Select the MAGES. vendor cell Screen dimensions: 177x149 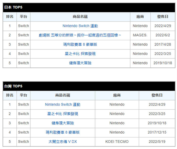coord(140,35)
